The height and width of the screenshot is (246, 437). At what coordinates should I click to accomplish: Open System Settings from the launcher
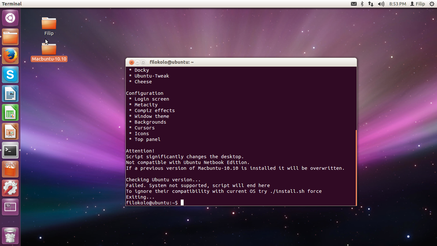pyautogui.click(x=10, y=188)
